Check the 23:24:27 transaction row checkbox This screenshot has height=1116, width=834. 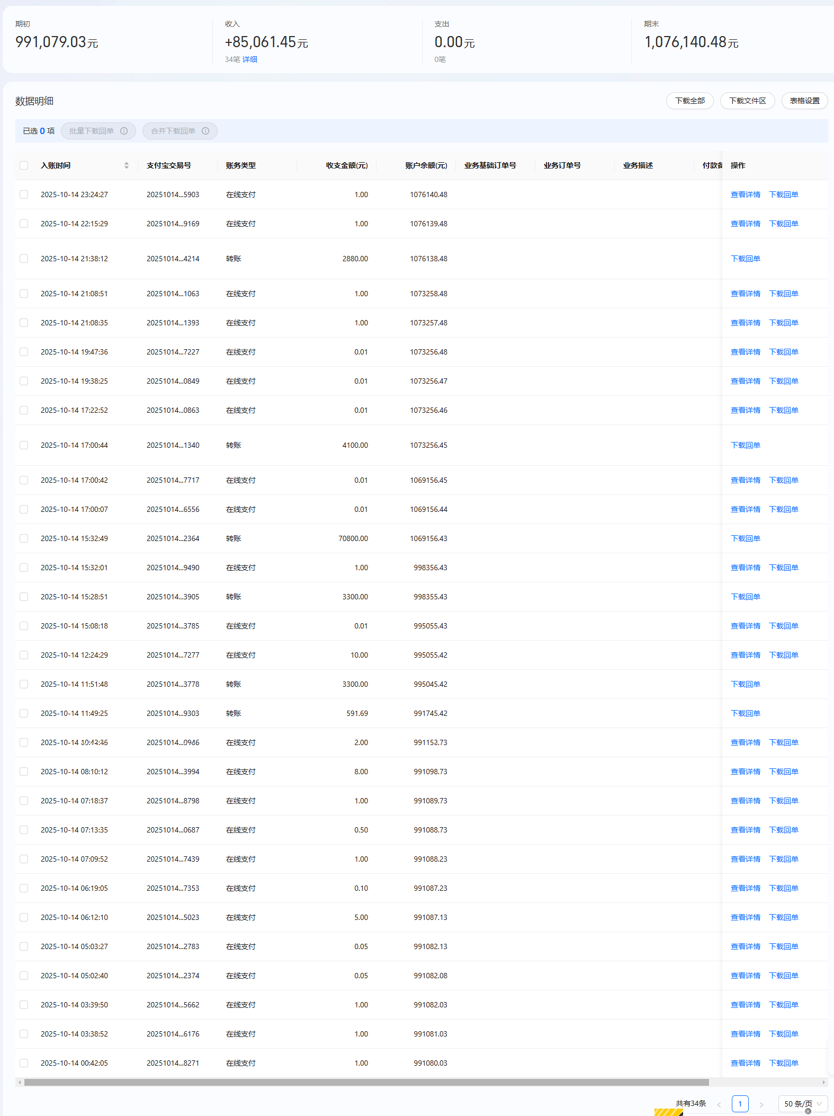[24, 194]
